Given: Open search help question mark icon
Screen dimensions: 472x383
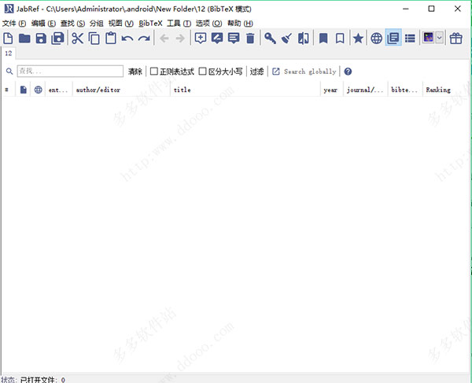Looking at the screenshot, I should [348, 72].
